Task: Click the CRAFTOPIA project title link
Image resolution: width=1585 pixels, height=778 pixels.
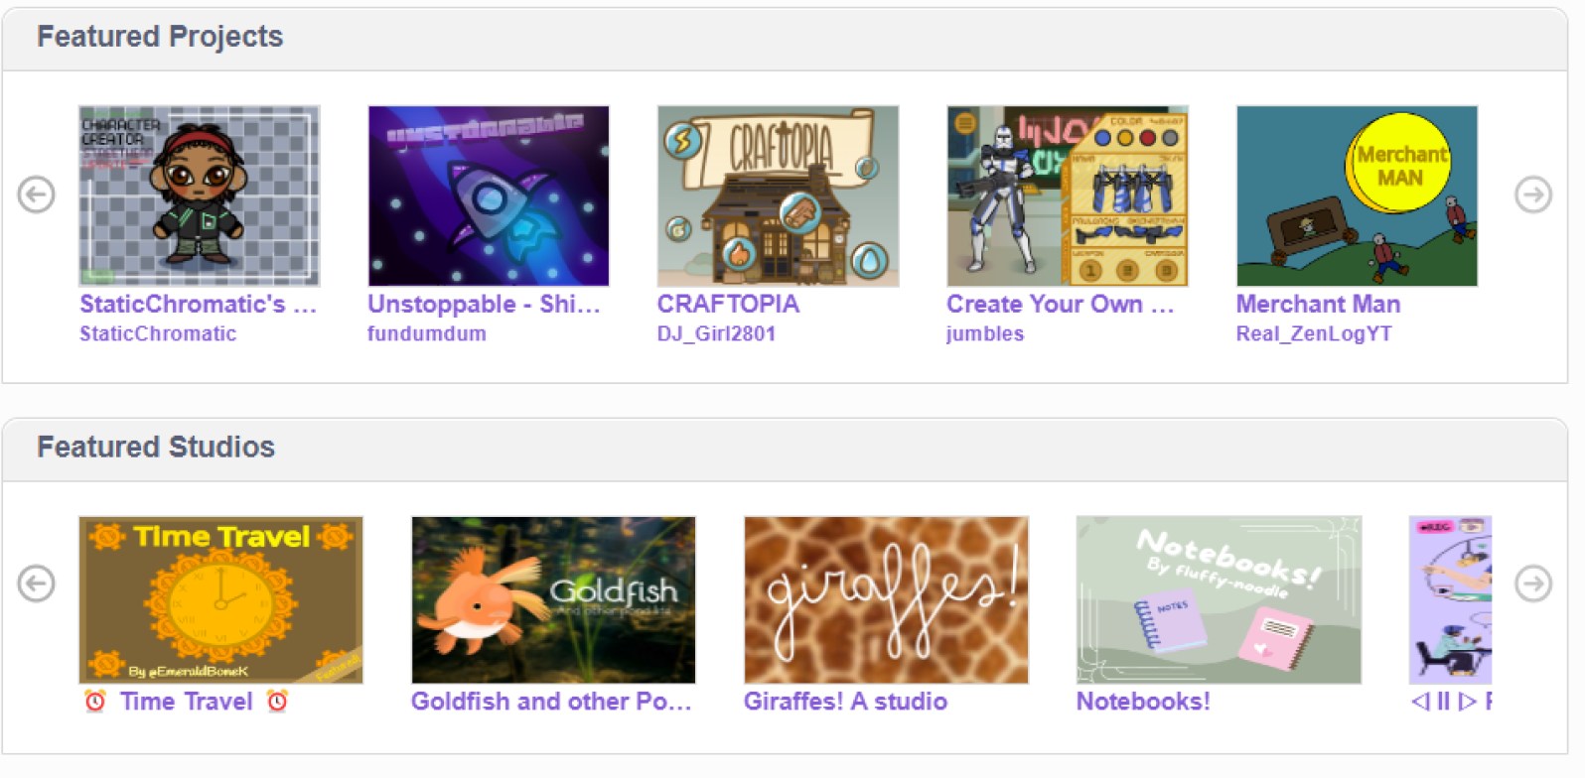Action: click(728, 304)
